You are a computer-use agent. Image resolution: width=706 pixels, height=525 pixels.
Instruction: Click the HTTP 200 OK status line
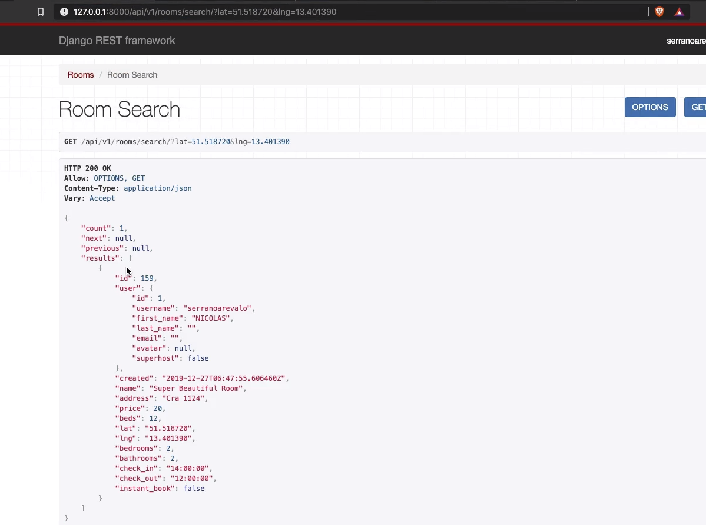click(x=87, y=168)
